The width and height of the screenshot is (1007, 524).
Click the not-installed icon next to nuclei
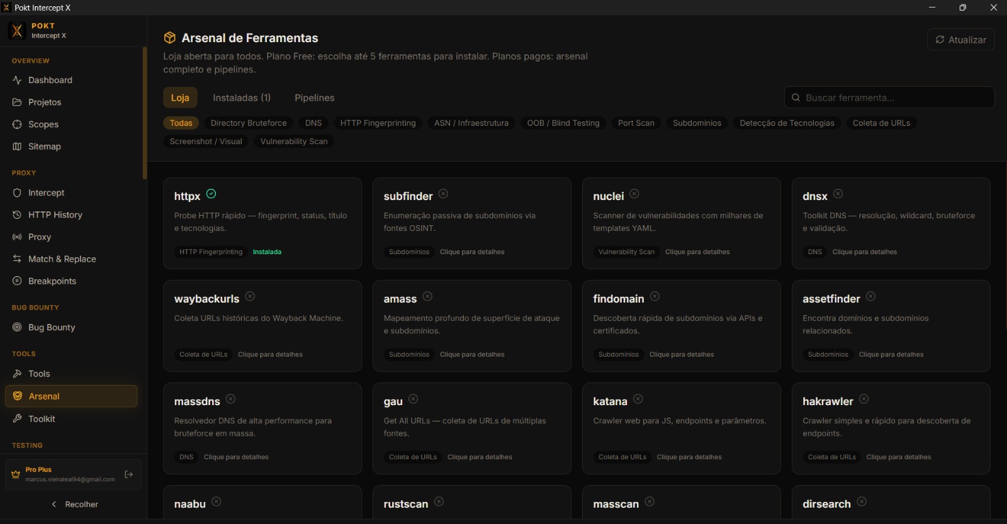tap(634, 194)
